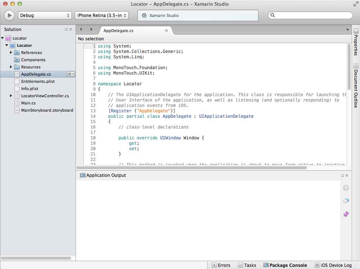Expand the References folder

point(11,53)
